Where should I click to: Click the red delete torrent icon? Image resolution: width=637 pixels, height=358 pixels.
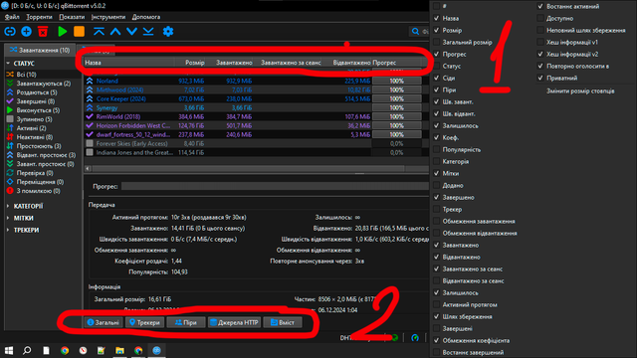(43, 31)
